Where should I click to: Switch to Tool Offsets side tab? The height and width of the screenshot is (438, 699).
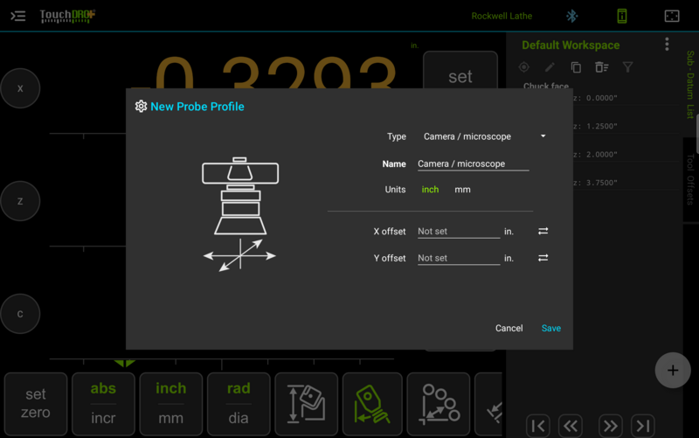click(690, 179)
